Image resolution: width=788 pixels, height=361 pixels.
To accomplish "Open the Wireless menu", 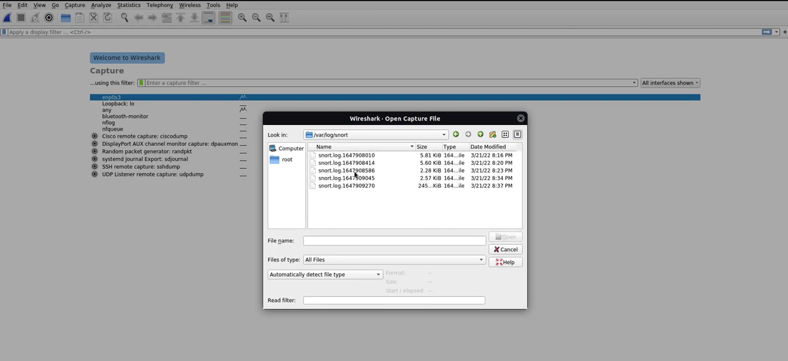I will (189, 5).
